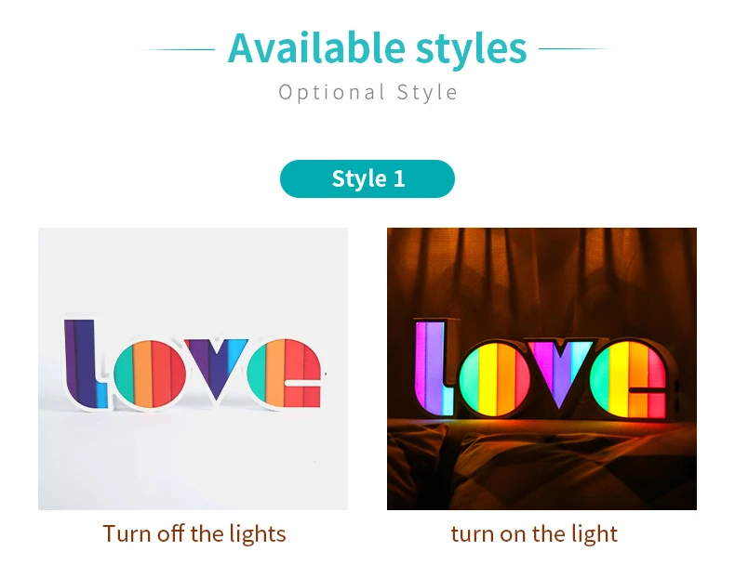Screen dimensions: 735x565
Task: Click the Available styles heading
Action: pos(378,47)
